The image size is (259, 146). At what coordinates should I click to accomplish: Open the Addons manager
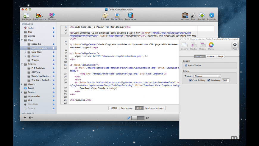[185, 15]
